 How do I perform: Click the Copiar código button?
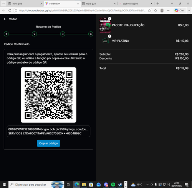48,143
